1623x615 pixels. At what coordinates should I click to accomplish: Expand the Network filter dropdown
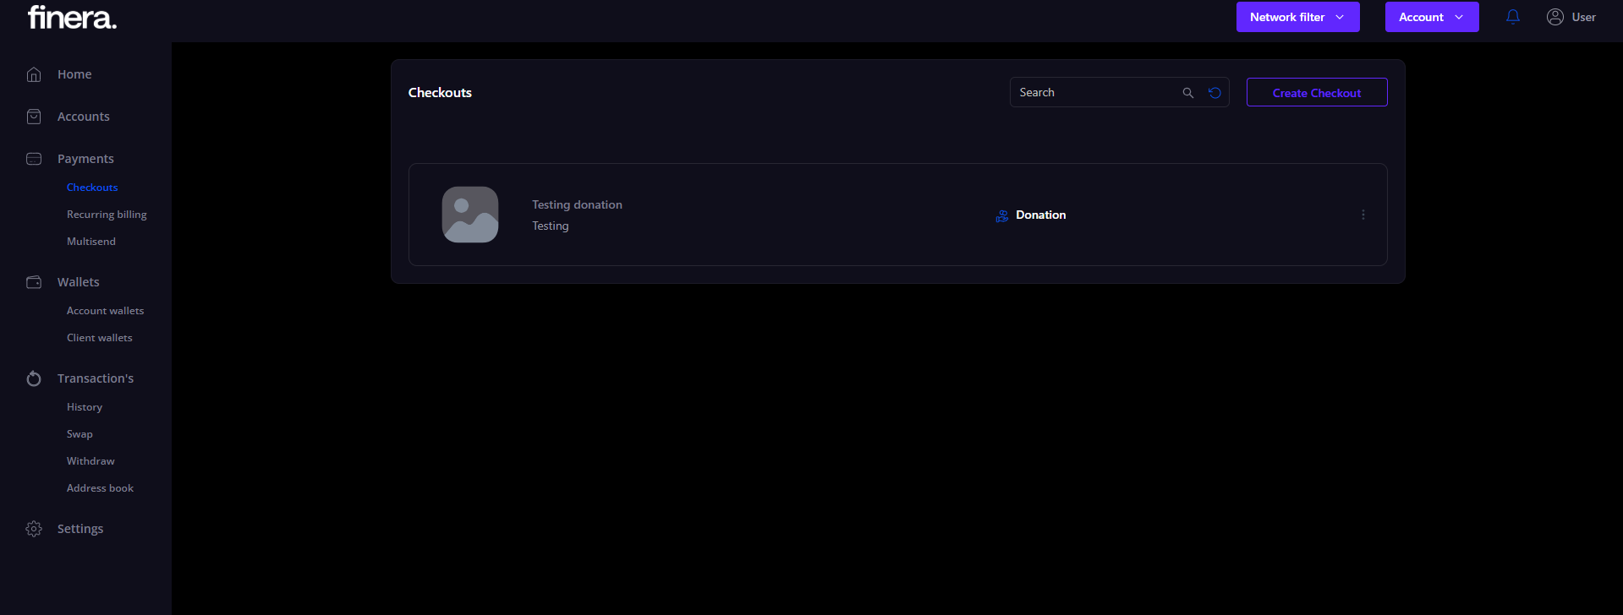1297,17
